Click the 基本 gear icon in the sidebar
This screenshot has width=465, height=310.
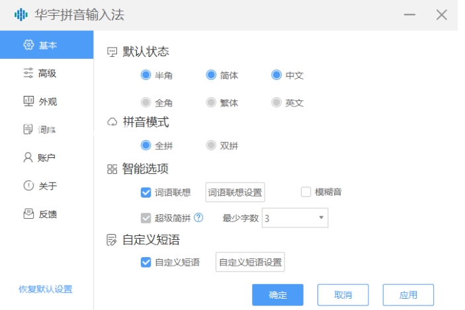pos(28,45)
